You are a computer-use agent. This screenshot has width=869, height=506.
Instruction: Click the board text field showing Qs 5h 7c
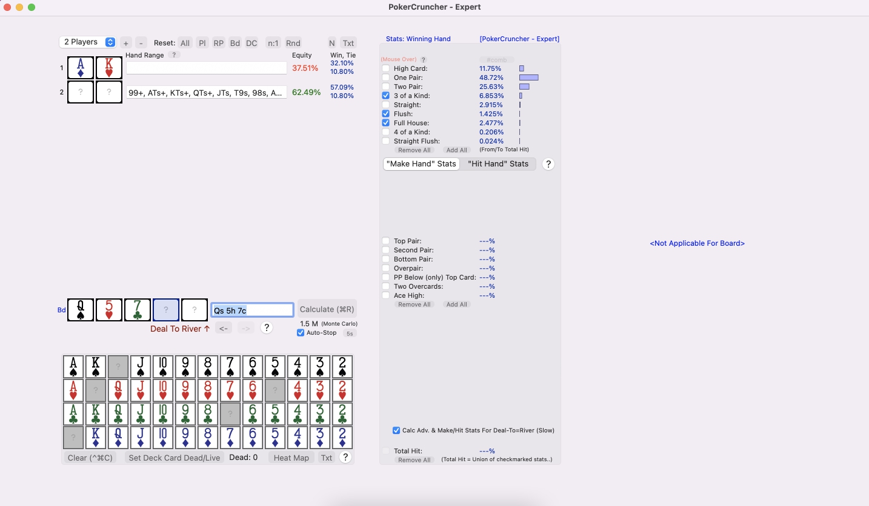point(252,310)
